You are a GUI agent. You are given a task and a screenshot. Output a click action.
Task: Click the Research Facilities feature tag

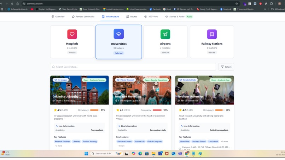point(62,142)
